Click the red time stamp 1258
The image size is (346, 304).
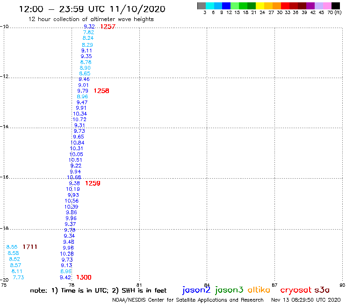[x=101, y=91]
